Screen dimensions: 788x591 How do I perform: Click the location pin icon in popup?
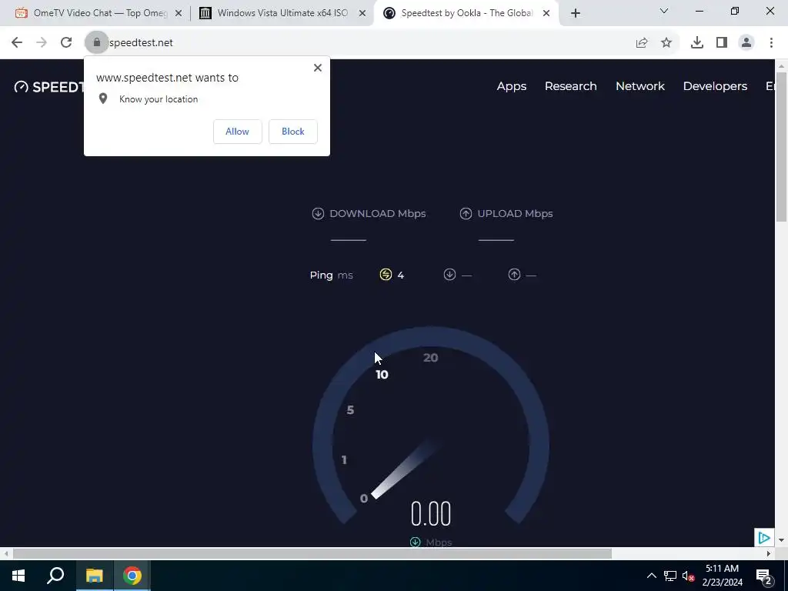click(x=103, y=98)
